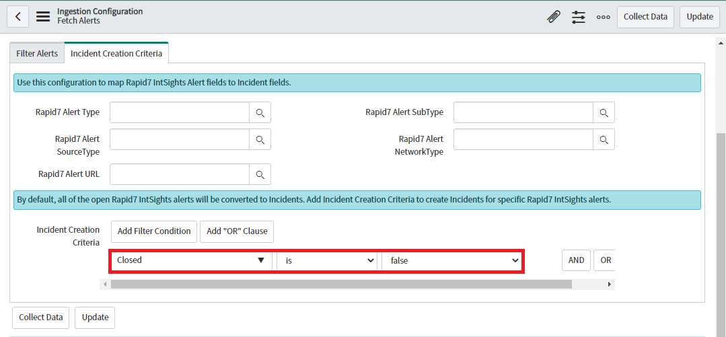
Task: Click the Rapid7 Alert SourceType lookup icon
Action: coord(260,139)
